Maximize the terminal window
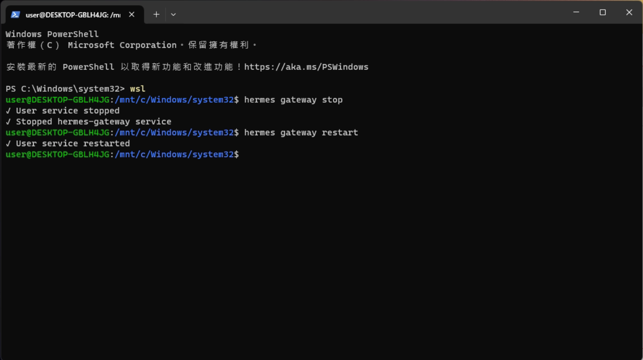Image resolution: width=643 pixels, height=360 pixels. click(x=603, y=12)
